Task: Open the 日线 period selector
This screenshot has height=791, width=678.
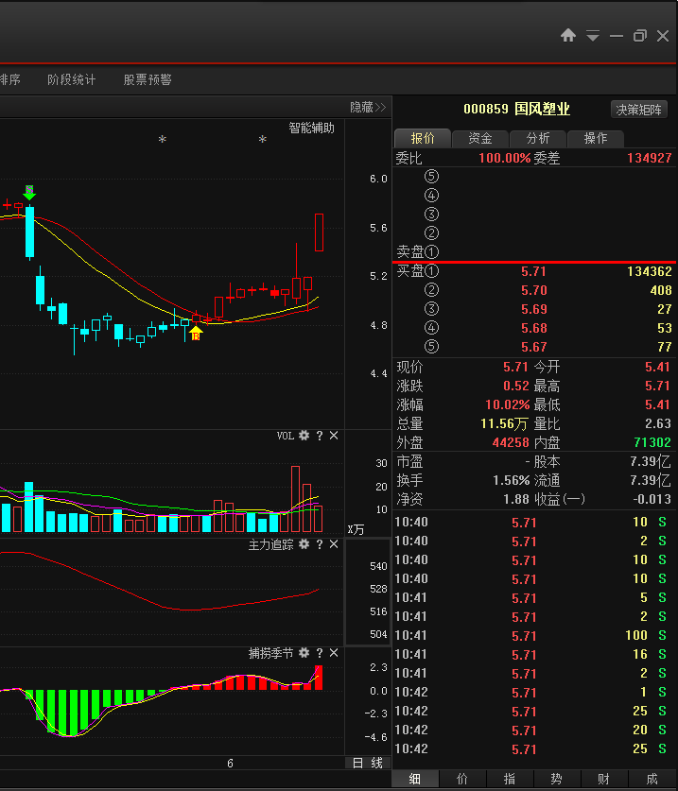Action: [367, 763]
